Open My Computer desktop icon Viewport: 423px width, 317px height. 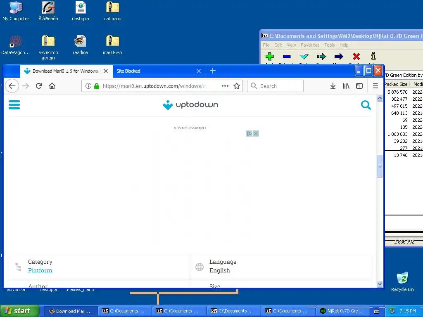coord(16,11)
